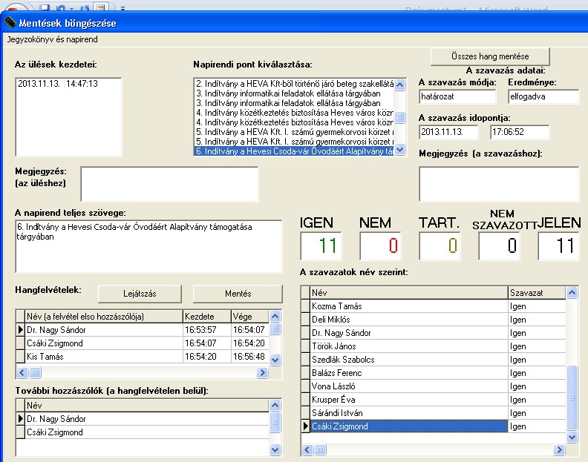The image size is (588, 462).
Task: Click the A szavazás módja field határozat
Action: (x=457, y=96)
